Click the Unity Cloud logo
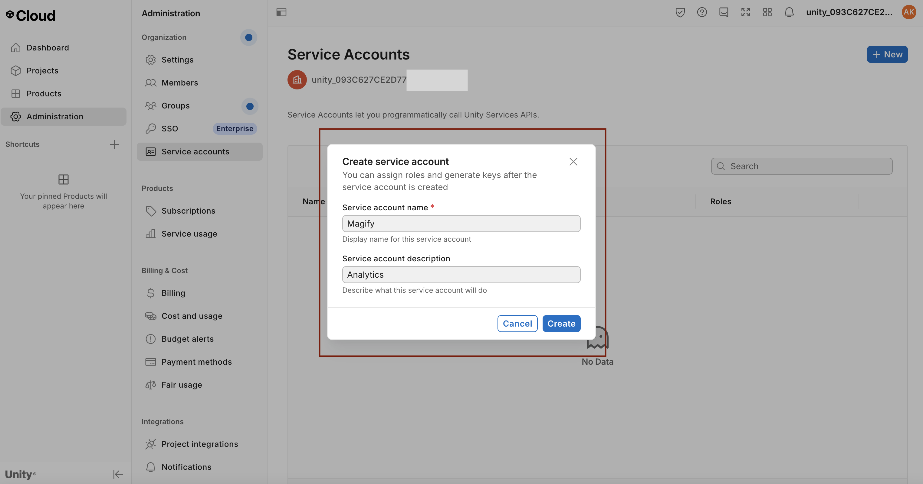 pyautogui.click(x=31, y=15)
